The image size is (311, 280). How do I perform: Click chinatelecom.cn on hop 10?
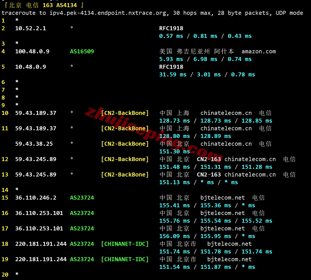tap(226, 113)
